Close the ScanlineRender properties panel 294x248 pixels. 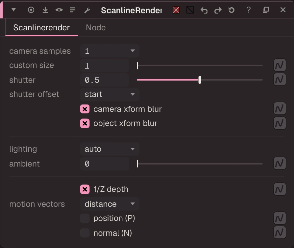(283, 10)
